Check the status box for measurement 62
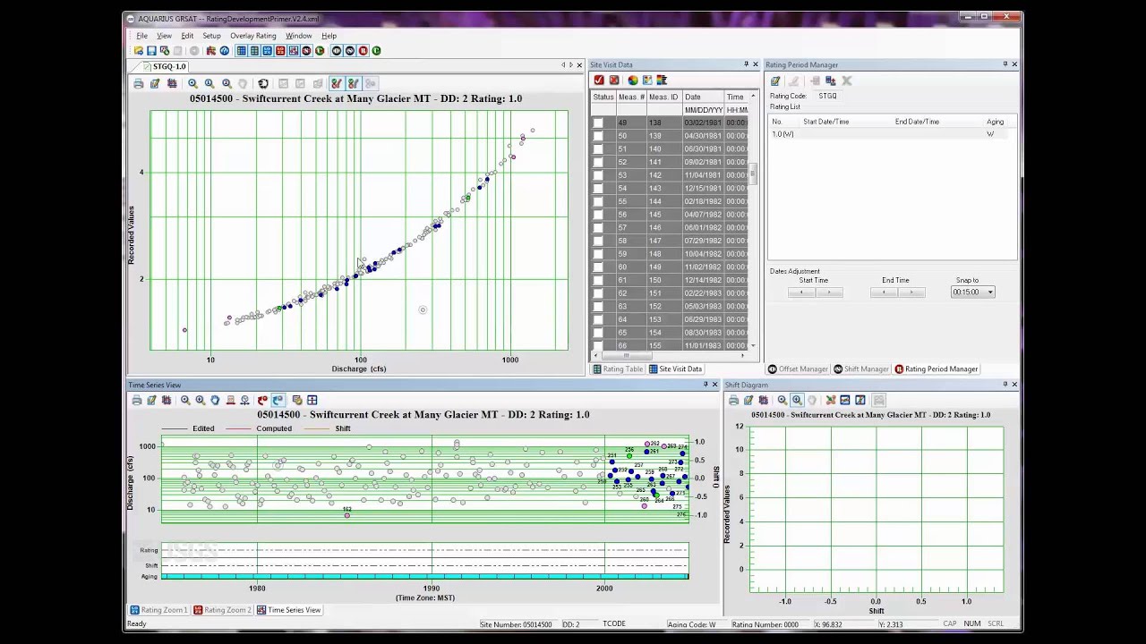 598,293
